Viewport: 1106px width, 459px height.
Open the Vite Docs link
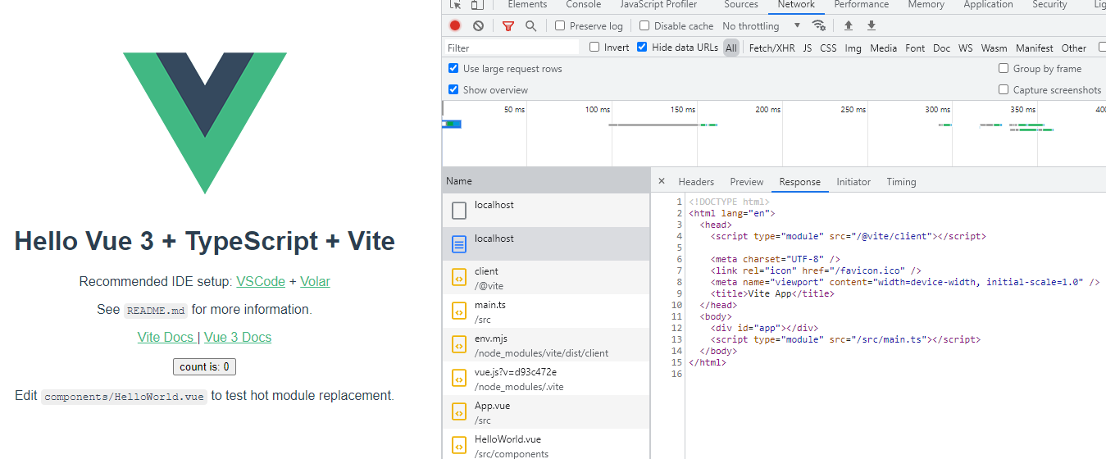166,337
